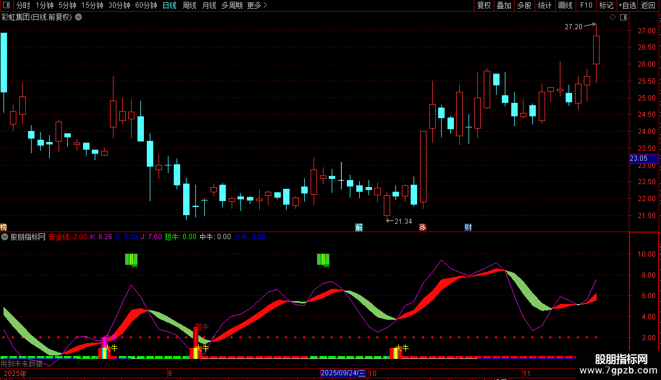Click the 2025/09/24/三 date marker
This screenshot has width=661, height=380.
tap(343, 373)
